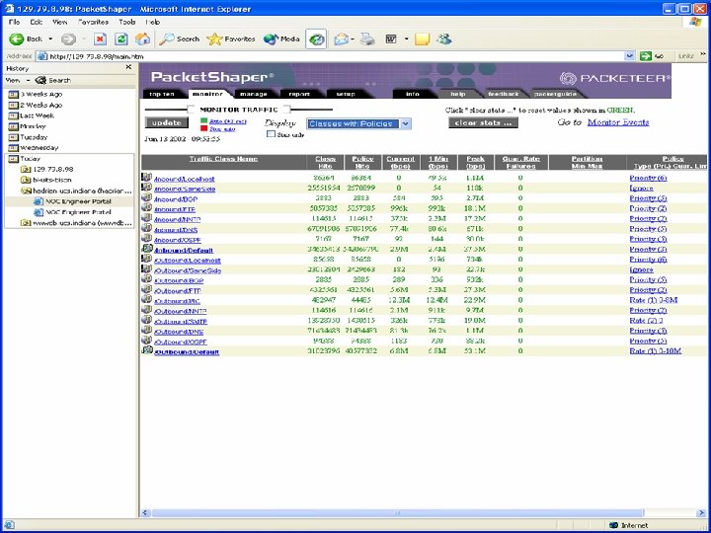Follow the Monitor Events link

click(618, 122)
